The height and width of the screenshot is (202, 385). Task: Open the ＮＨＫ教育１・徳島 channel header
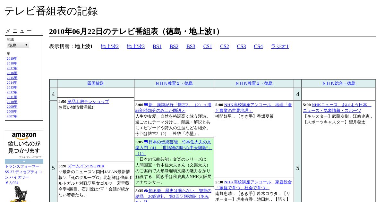click(174, 83)
